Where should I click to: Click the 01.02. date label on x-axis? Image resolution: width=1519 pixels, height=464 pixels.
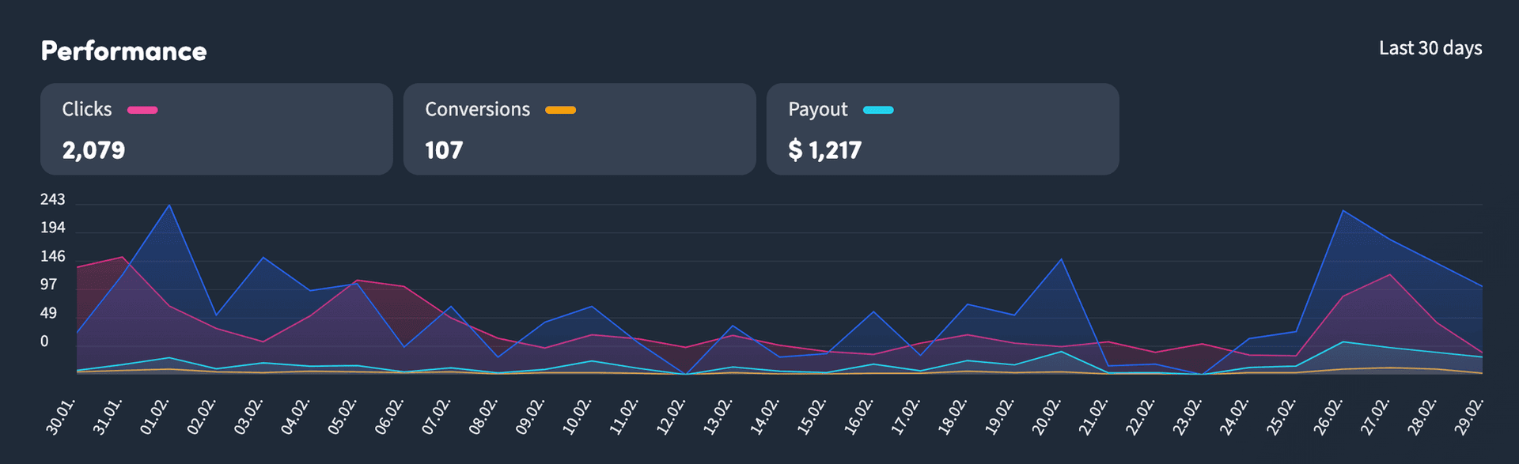(155, 417)
